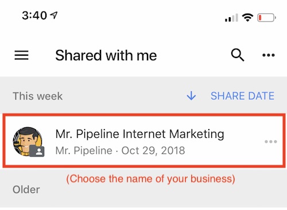Tap the search magnifier icon
Image resolution: width=287 pixels, height=210 pixels.
pyautogui.click(x=238, y=55)
